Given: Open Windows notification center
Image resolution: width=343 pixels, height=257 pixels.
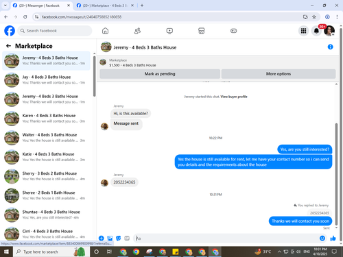Looking at the screenshot, I should 334,252.
